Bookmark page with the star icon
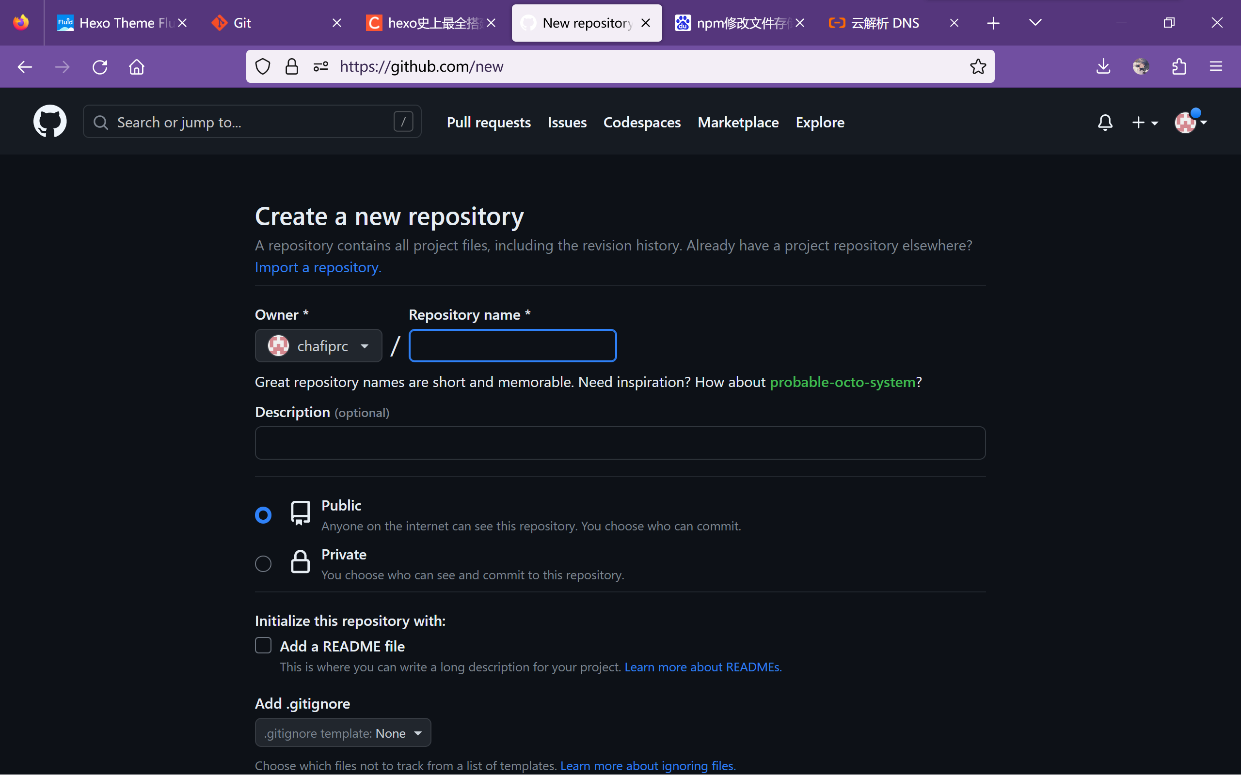 pyautogui.click(x=977, y=67)
